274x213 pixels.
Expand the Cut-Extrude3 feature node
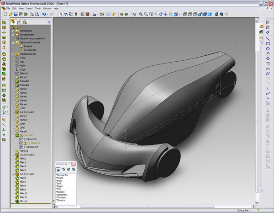pos(13,155)
